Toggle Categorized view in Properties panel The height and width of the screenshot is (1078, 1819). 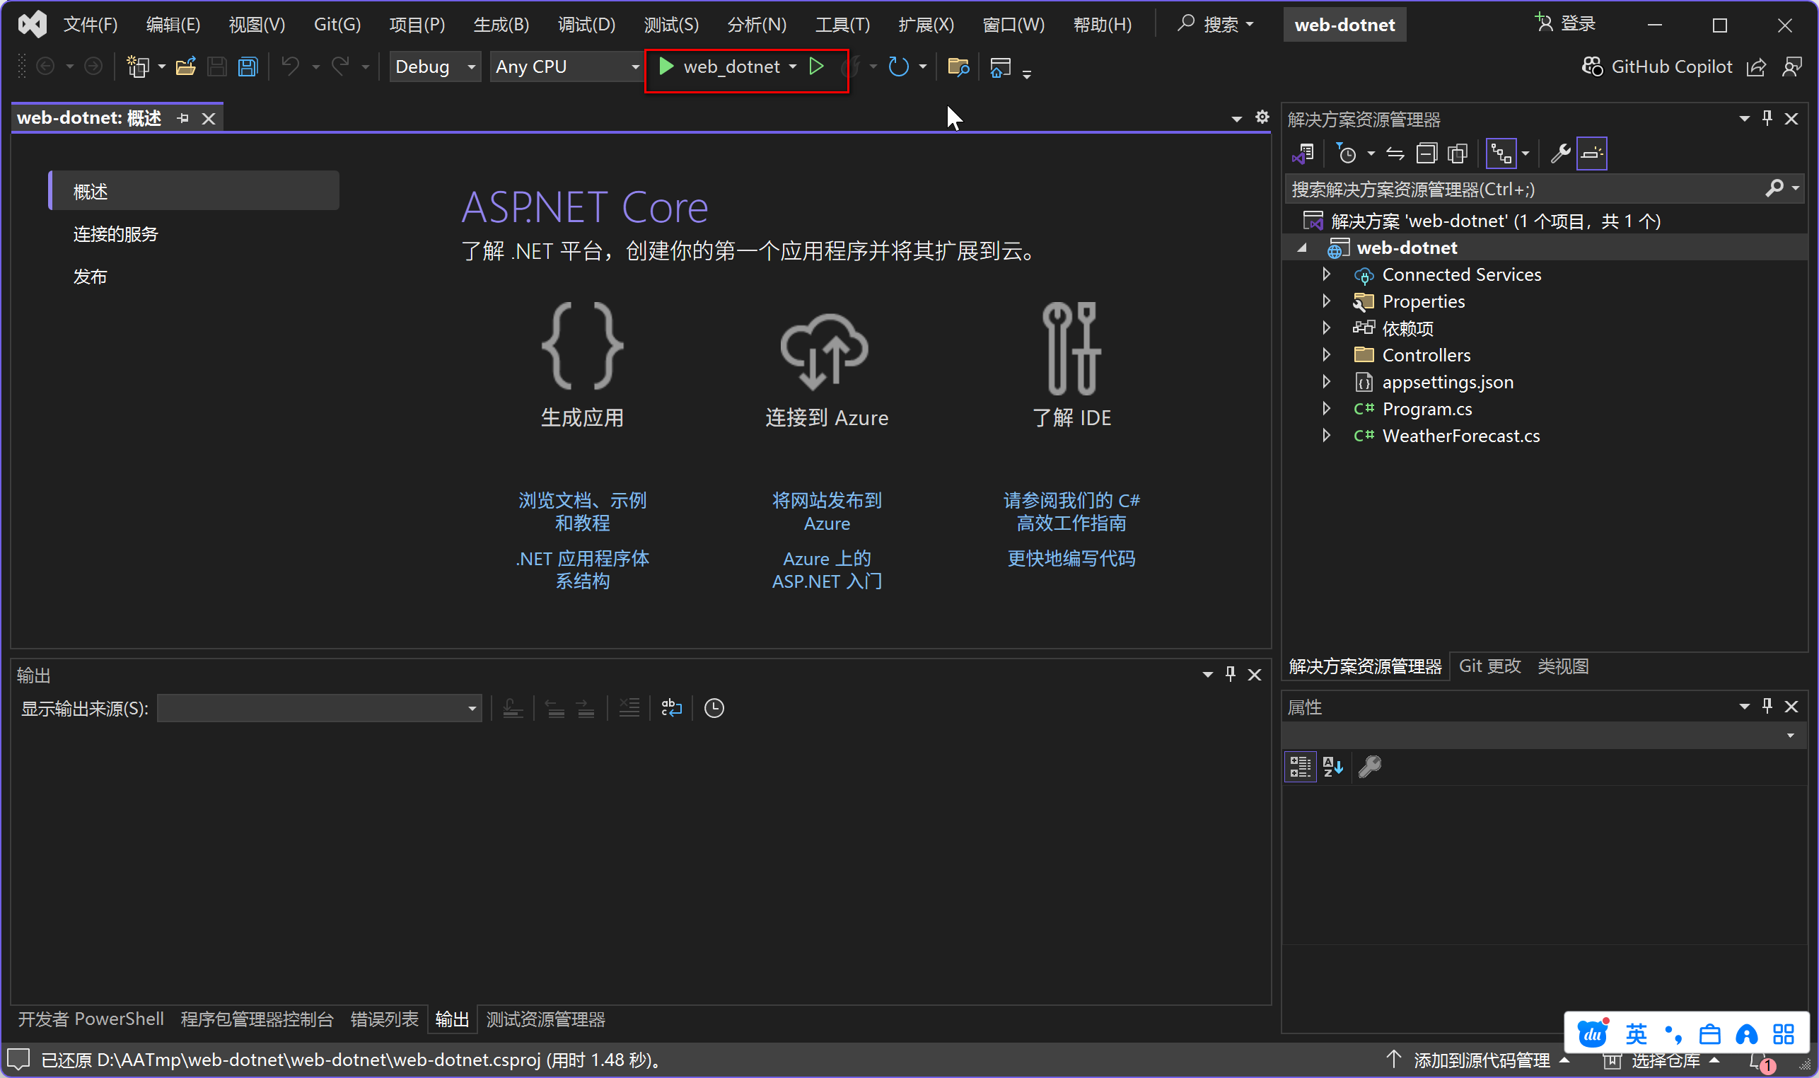point(1300,766)
